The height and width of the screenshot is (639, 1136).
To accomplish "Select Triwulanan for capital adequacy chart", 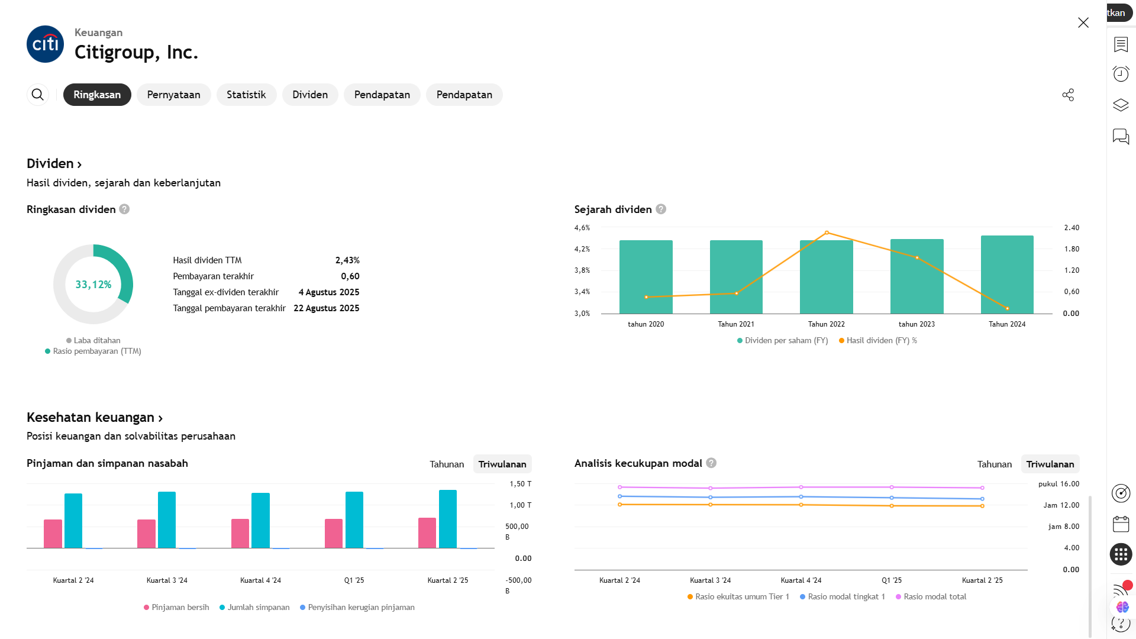I will pos(1050,464).
